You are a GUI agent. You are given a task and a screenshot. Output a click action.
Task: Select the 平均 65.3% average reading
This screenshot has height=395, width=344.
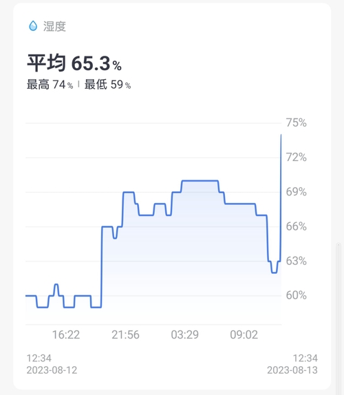(x=74, y=63)
